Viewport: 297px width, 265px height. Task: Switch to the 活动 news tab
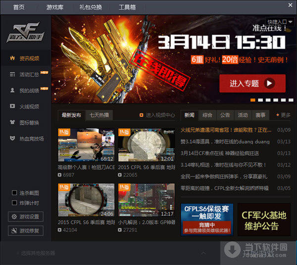243,115
